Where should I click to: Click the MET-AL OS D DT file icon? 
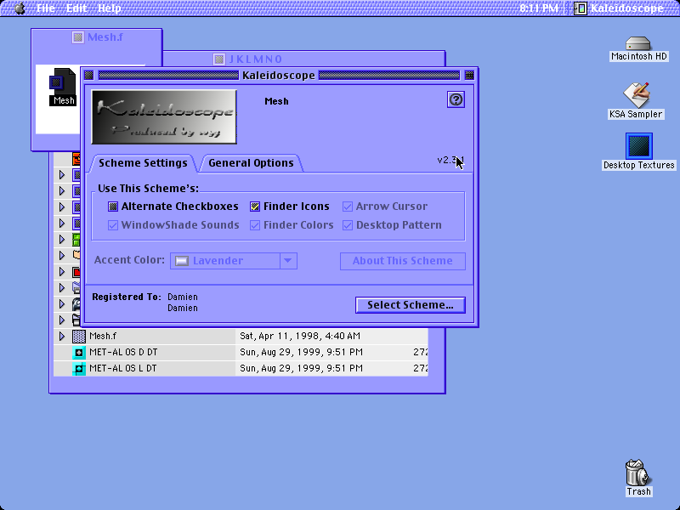click(x=79, y=352)
